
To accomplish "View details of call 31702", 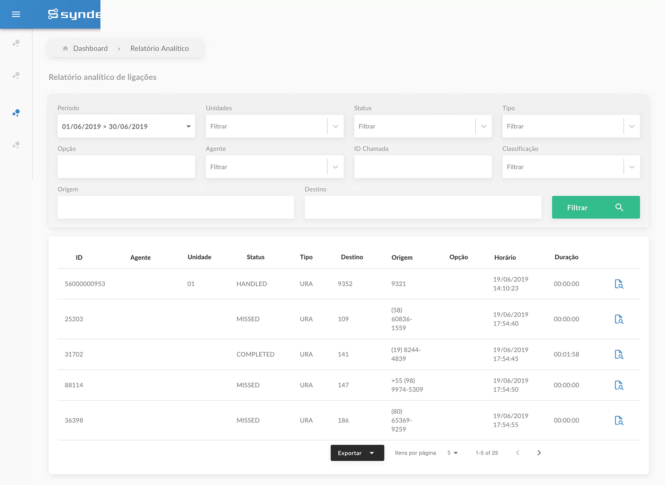I will (619, 354).
